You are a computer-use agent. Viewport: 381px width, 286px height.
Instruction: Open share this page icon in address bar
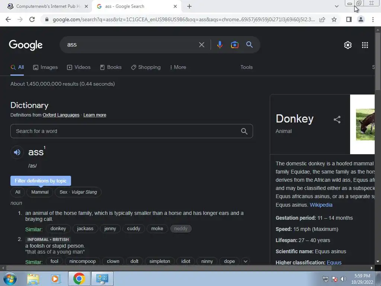point(322,19)
